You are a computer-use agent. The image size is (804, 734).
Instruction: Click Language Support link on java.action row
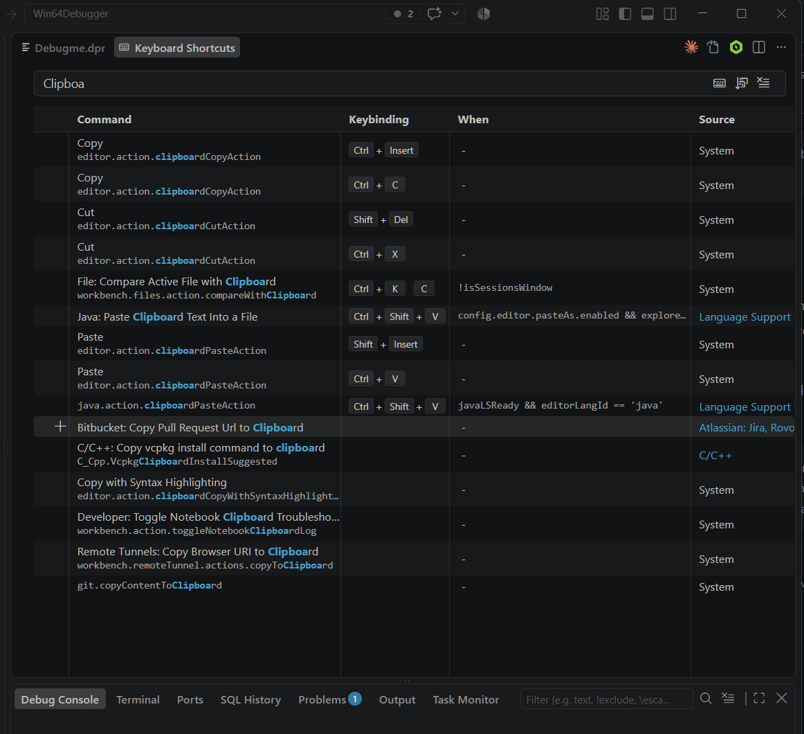[744, 407]
